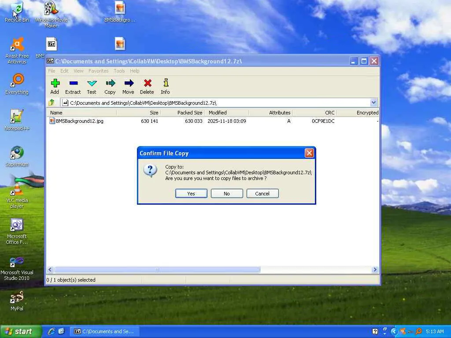Click the 5:13 AM taskbar clock
Viewport: 451px width, 338px height.
(435, 331)
